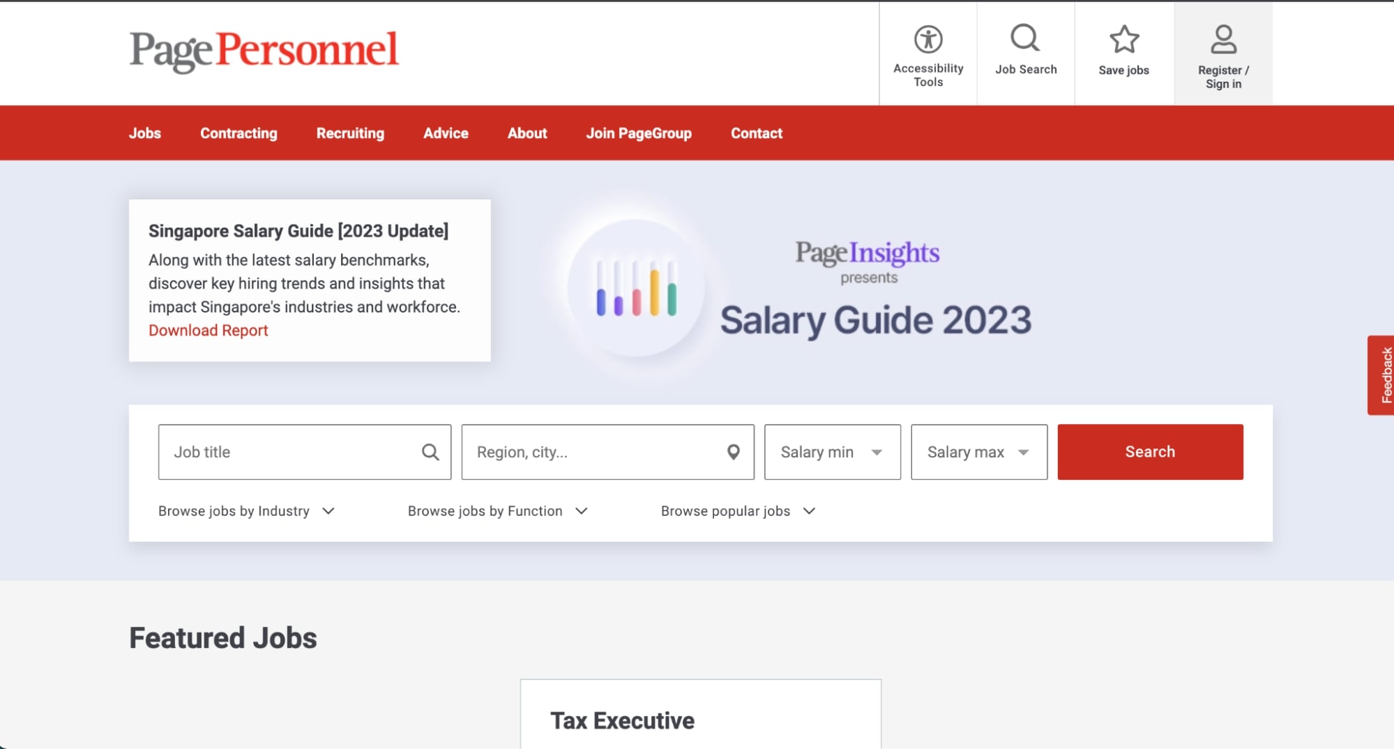
Task: Click the PageInsights presents logo
Action: (868, 262)
